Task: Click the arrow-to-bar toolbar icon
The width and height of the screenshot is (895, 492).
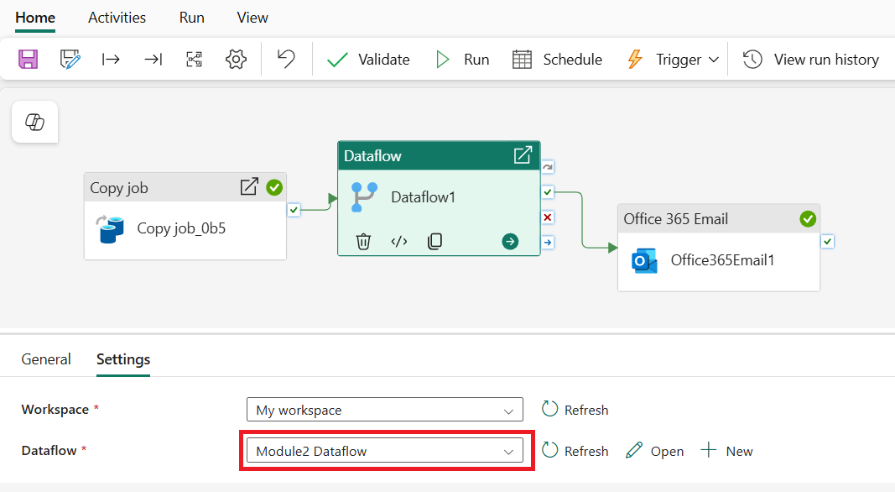Action: pos(153,60)
